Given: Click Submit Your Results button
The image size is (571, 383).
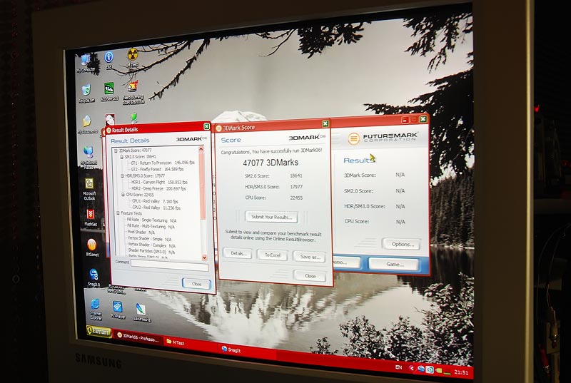Looking at the screenshot, I should (271, 217).
